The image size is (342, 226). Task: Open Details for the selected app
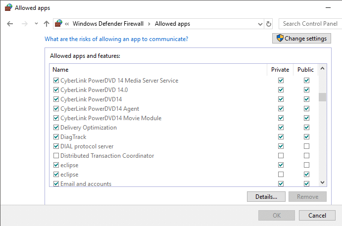[266, 197]
